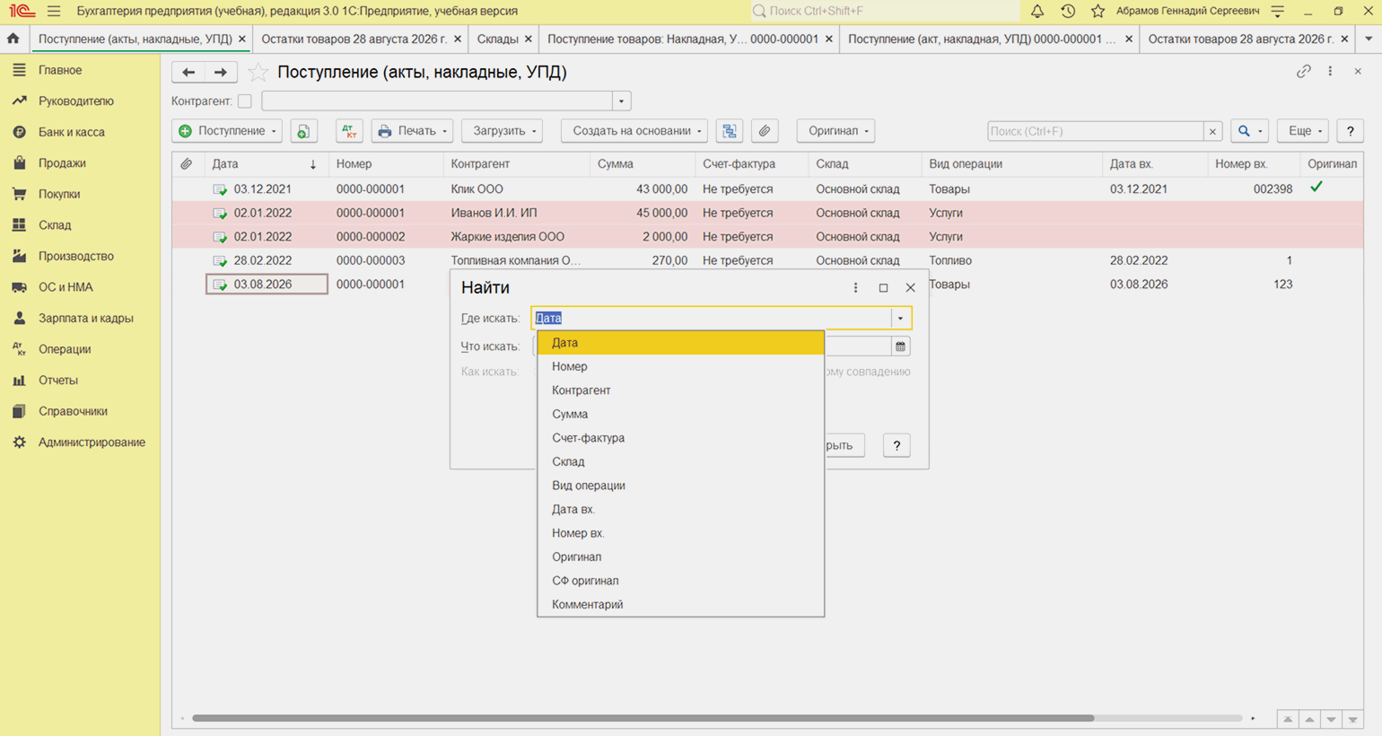The width and height of the screenshot is (1382, 736).
Task: Toggle the Контрагент filter checkbox
Action: tap(244, 101)
